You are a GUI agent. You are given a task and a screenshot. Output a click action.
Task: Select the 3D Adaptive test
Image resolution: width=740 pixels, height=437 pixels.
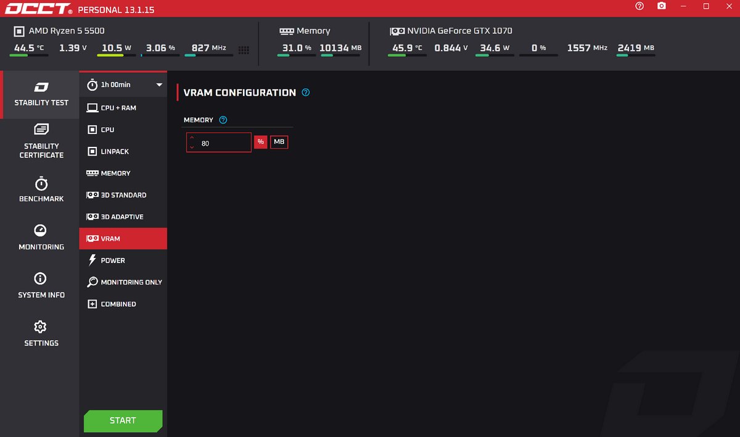(123, 217)
